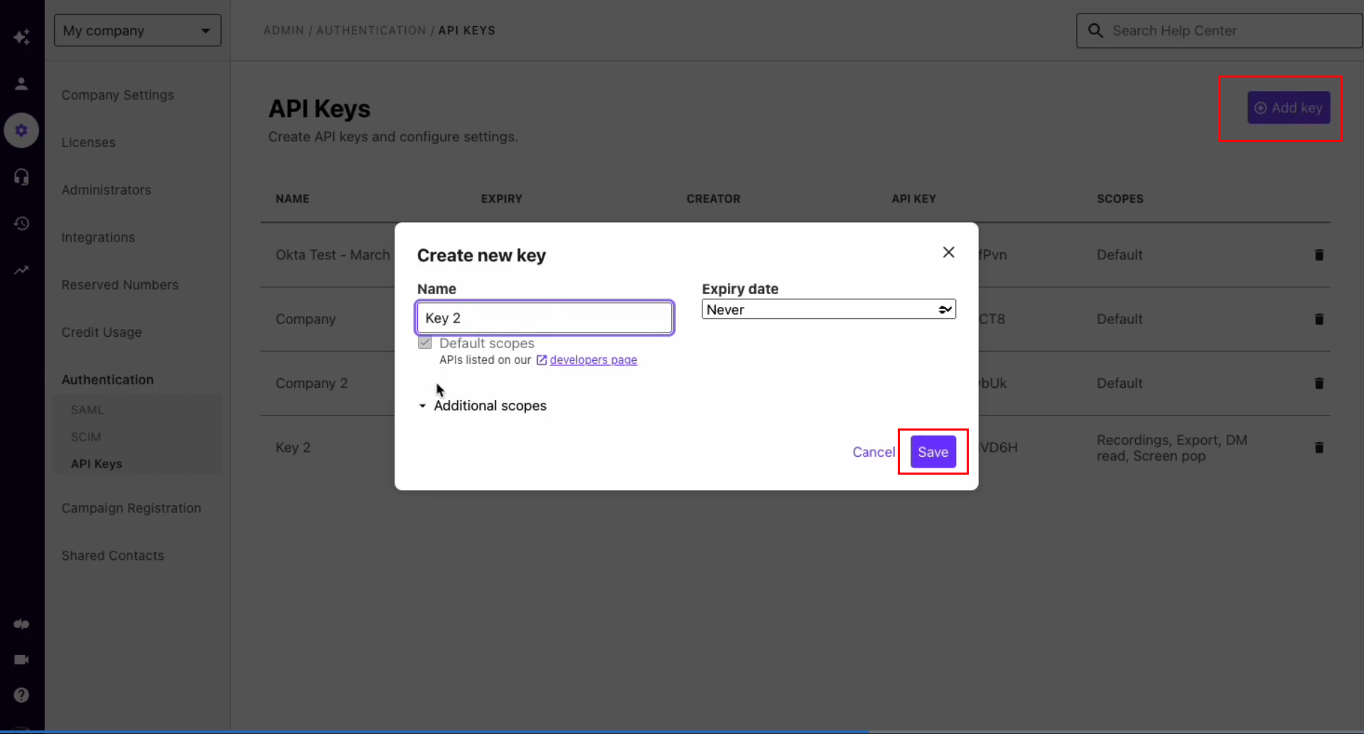
Task: Open the AI sparkle icon in sidebar
Action: (21, 37)
